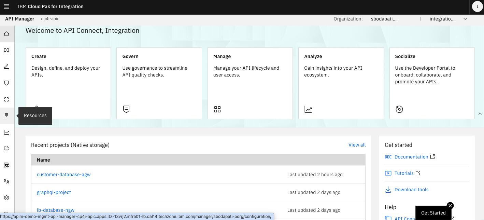Go to Home in the sidebar
The height and width of the screenshot is (220, 484).
click(6, 34)
